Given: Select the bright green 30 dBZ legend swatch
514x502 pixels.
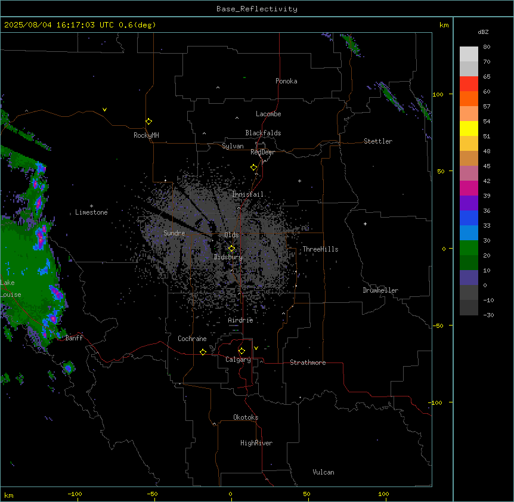Looking at the screenshot, I should tap(469, 248).
